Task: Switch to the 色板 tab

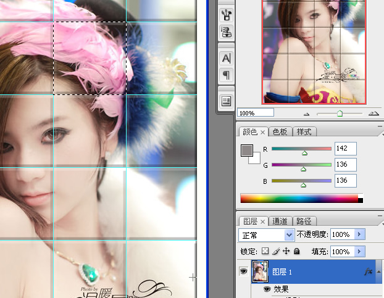Action: click(280, 132)
